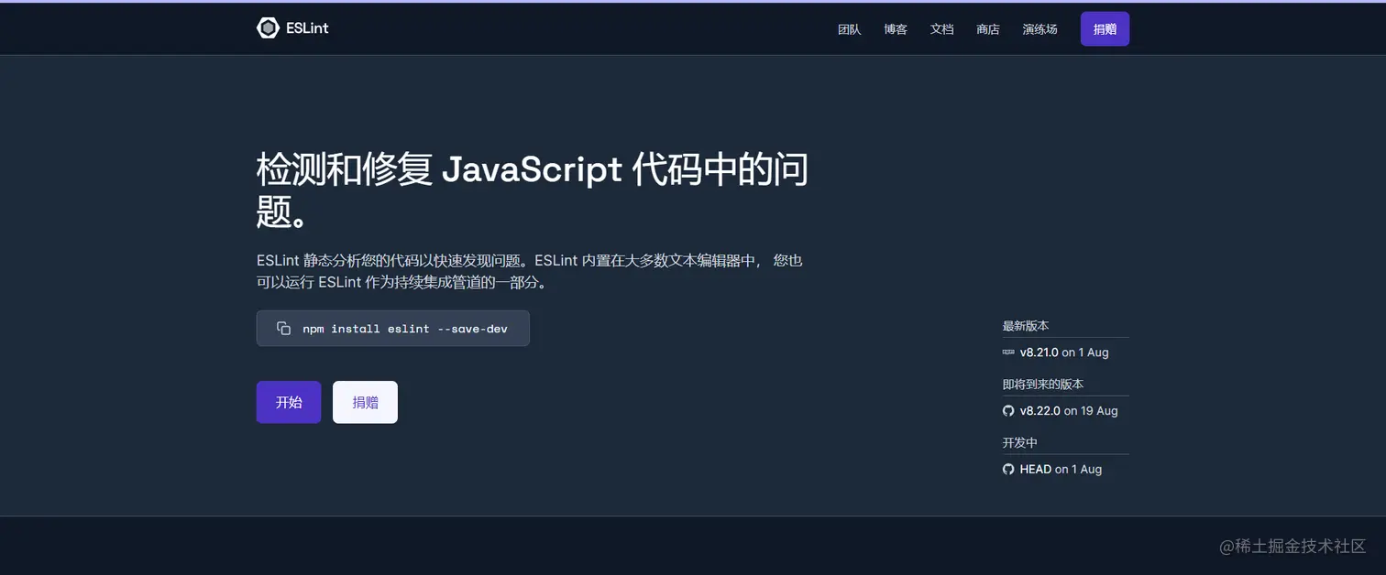The image size is (1386, 575).
Task: Go to 文档 in the top navigation
Action: 942,29
